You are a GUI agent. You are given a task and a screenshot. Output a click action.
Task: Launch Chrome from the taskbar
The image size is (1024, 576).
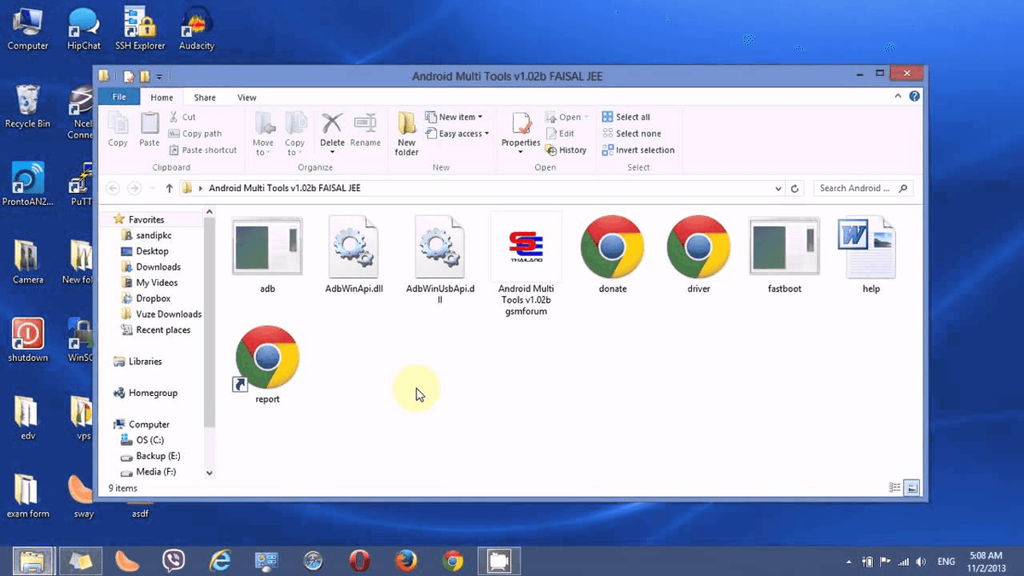[x=452, y=561]
